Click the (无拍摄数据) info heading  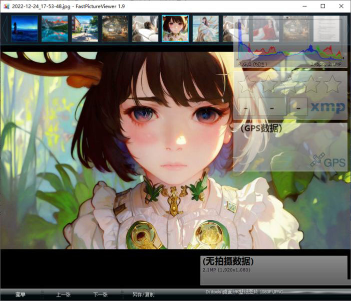coord(228,261)
